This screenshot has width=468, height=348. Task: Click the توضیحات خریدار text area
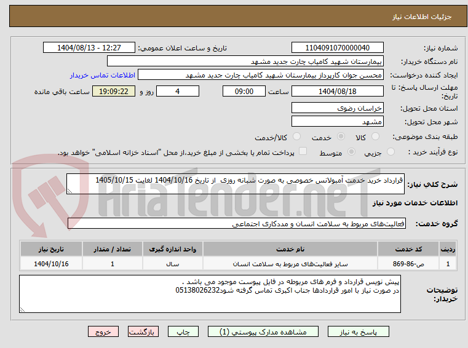click(x=210, y=294)
